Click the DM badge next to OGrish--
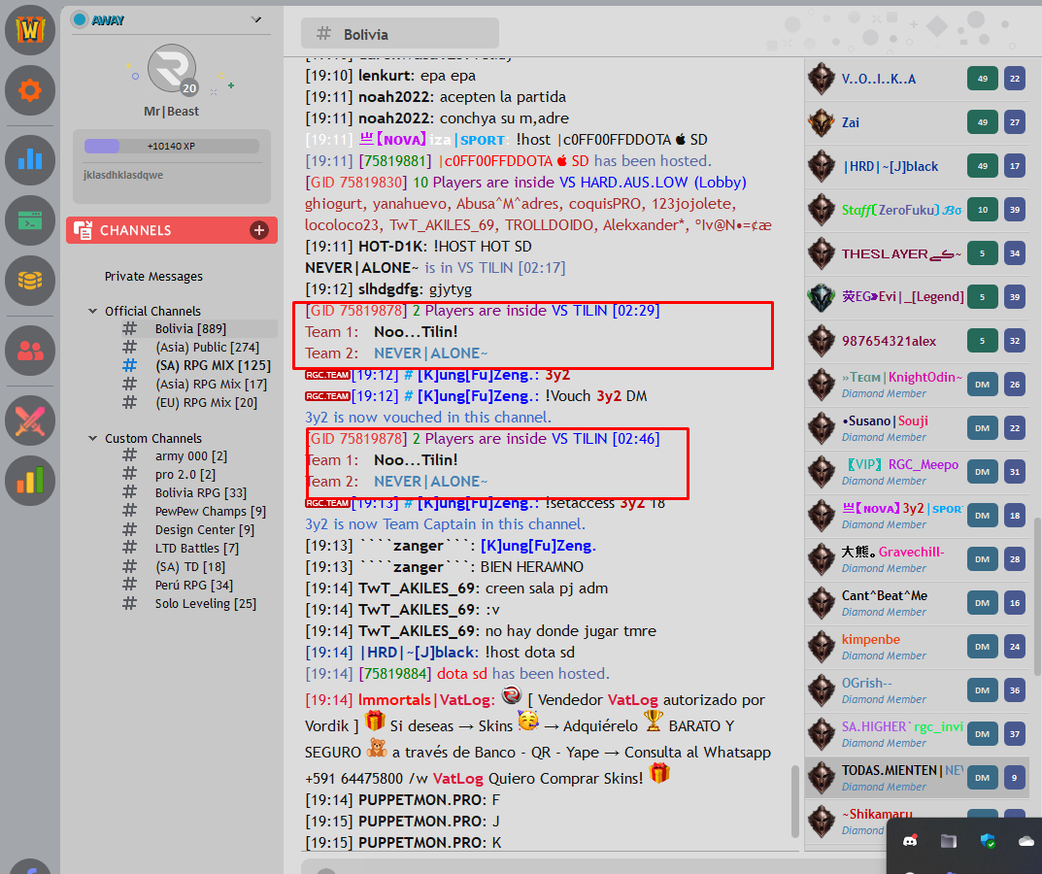Image resolution: width=1042 pixels, height=874 pixels. pos(982,690)
